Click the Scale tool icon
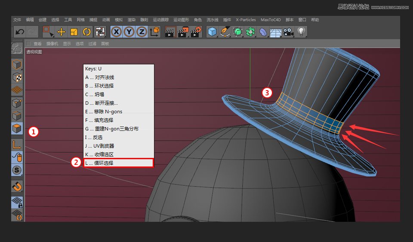The height and width of the screenshot is (242, 413). click(74, 32)
